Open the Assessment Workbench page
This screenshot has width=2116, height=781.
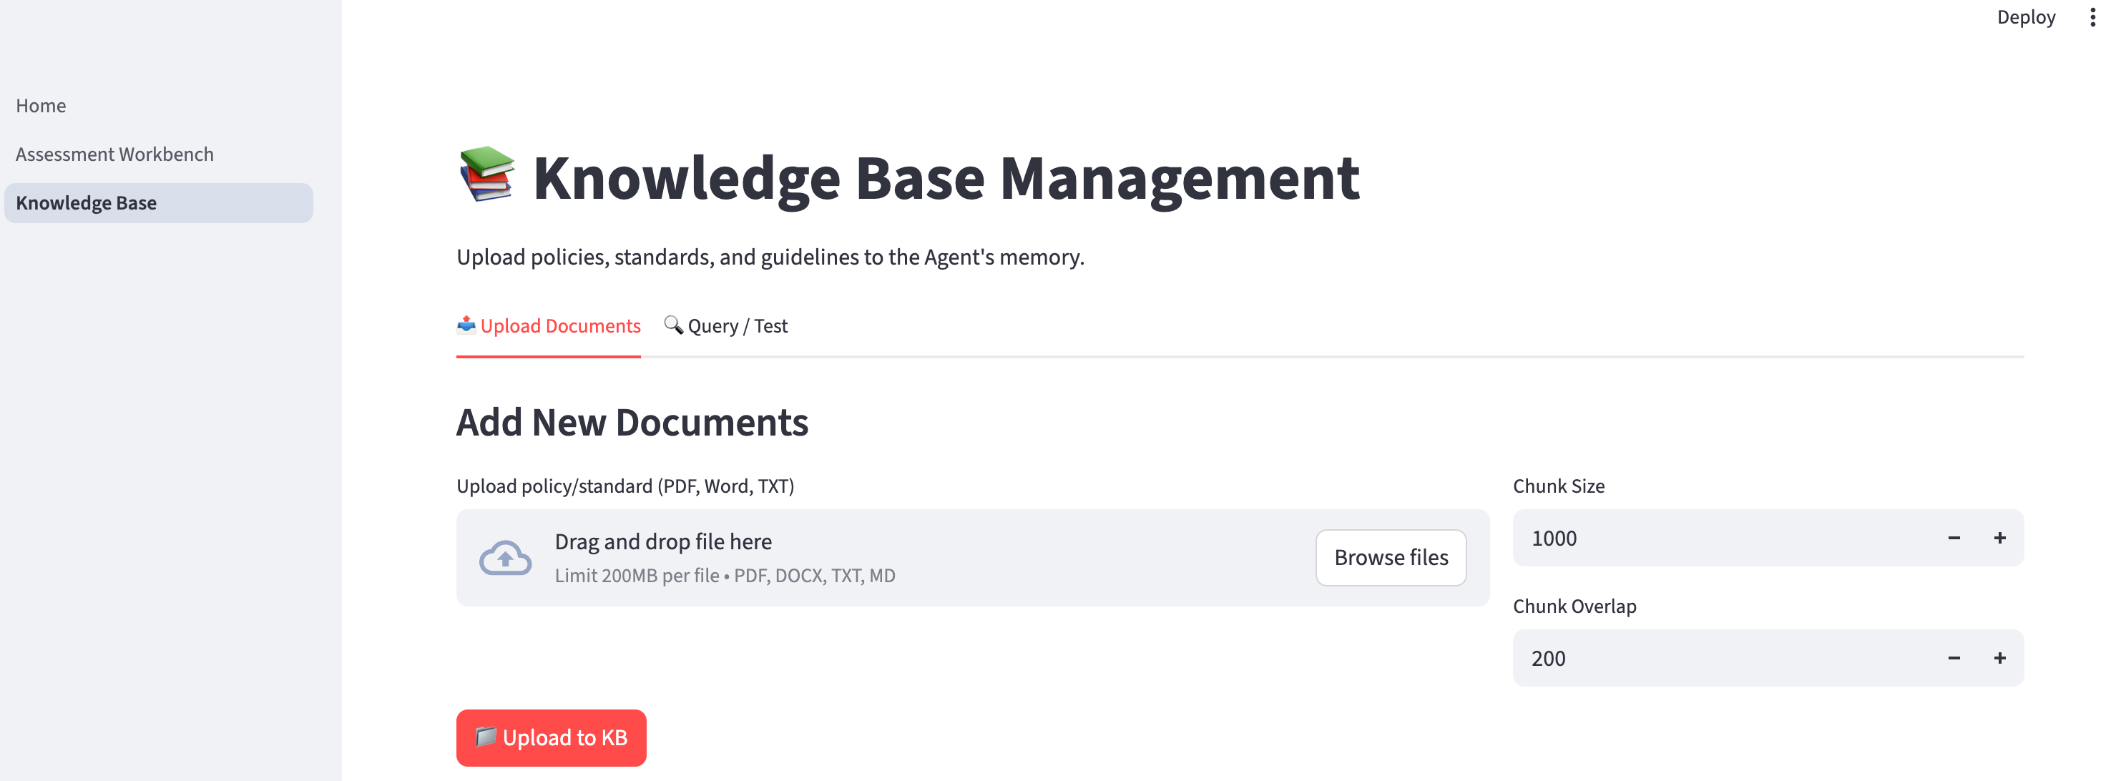[115, 154]
